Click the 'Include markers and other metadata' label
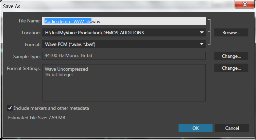The image size is (256, 140). [51, 108]
